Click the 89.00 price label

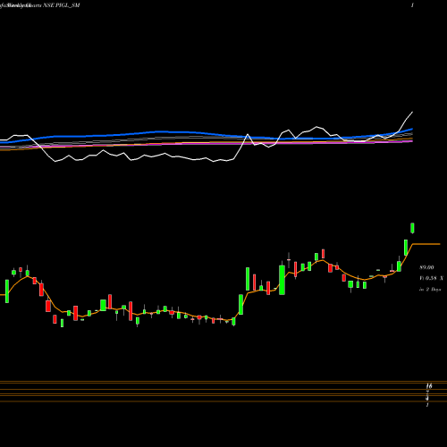[x=426, y=267]
